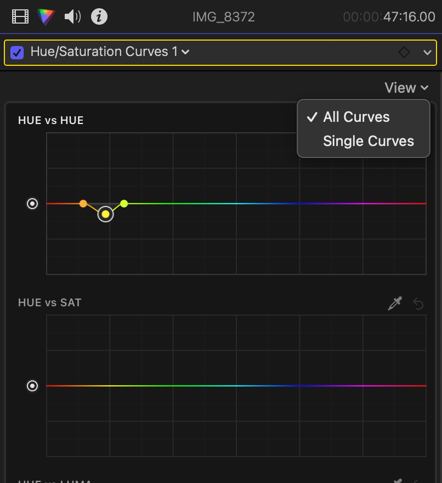The height and width of the screenshot is (483, 442).
Task: Pick the HUE vs SAT eyedropper
Action: (x=395, y=304)
